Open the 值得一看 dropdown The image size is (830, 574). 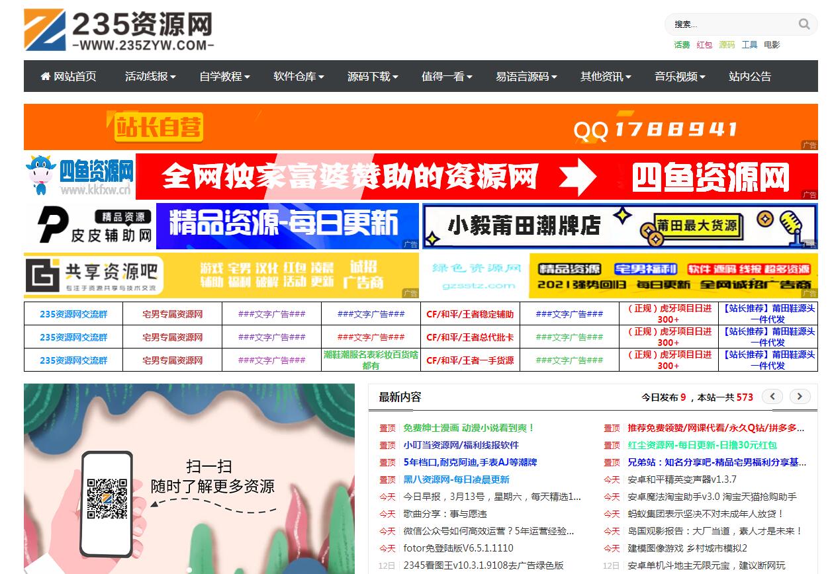(x=447, y=76)
